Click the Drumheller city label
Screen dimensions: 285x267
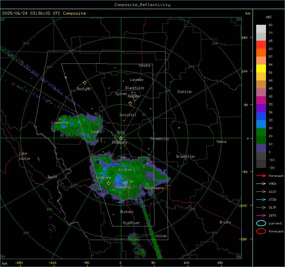click(x=186, y=157)
